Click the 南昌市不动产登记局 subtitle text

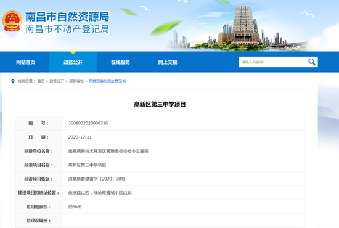pos(67,29)
